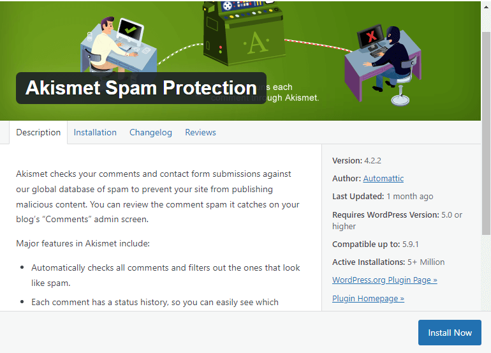Viewport: 491px width, 353px height.
Task: Click the Version 4.2.2 text
Action: 356,161
